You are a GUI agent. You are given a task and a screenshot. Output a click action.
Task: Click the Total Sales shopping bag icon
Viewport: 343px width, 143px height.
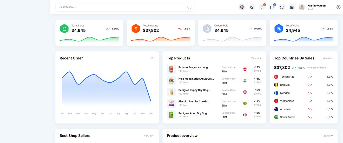pos(64,29)
